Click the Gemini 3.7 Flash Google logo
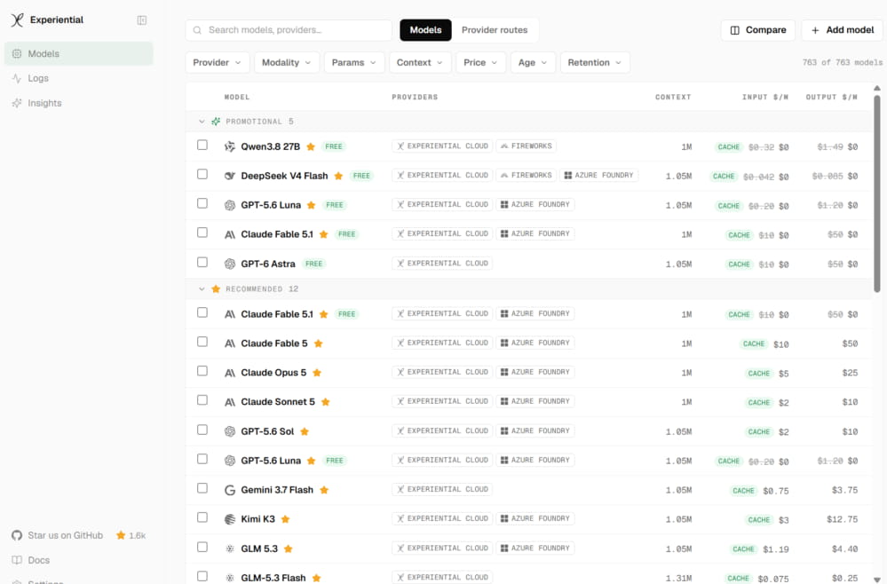The width and height of the screenshot is (887, 584). 230,490
